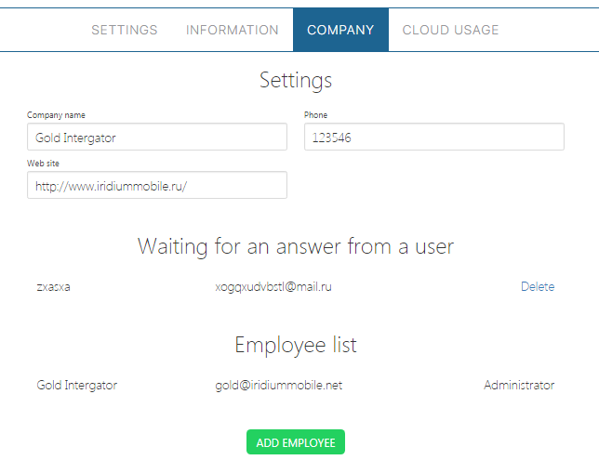Select the Gold Intergator employee name
The width and height of the screenshot is (599, 460).
(76, 385)
